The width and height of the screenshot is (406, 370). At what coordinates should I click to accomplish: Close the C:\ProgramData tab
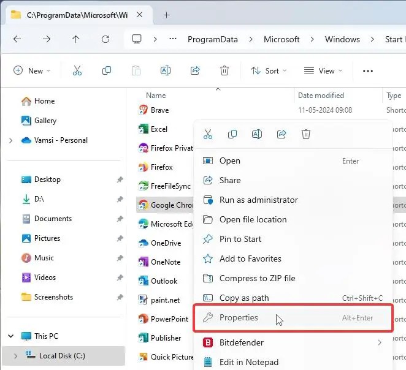(x=140, y=15)
